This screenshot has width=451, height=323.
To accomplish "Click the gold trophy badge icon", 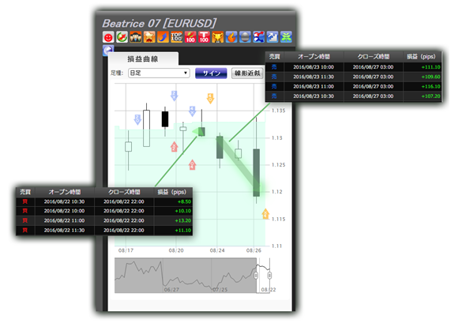I will click(217, 37).
